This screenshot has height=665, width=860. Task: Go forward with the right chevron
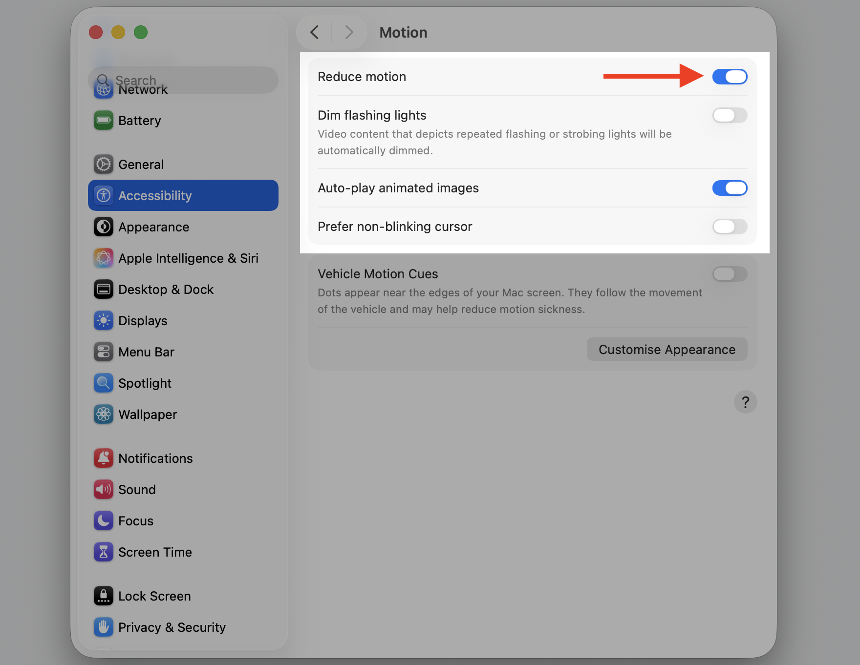tap(349, 32)
